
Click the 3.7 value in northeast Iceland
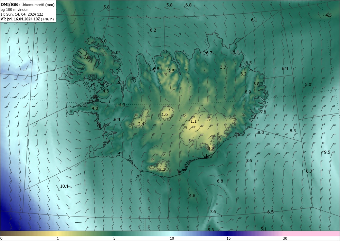[x=223, y=67]
